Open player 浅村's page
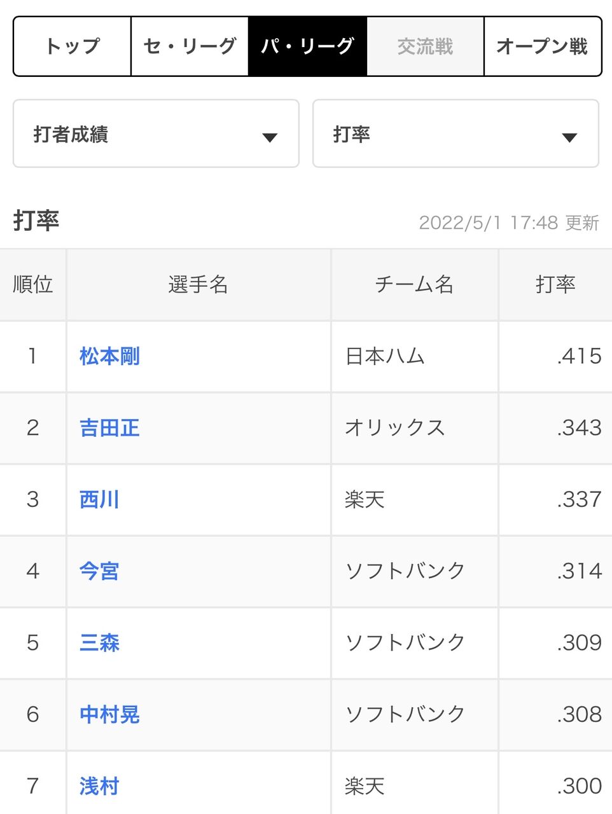Screen dimensions: 612x814 99,787
